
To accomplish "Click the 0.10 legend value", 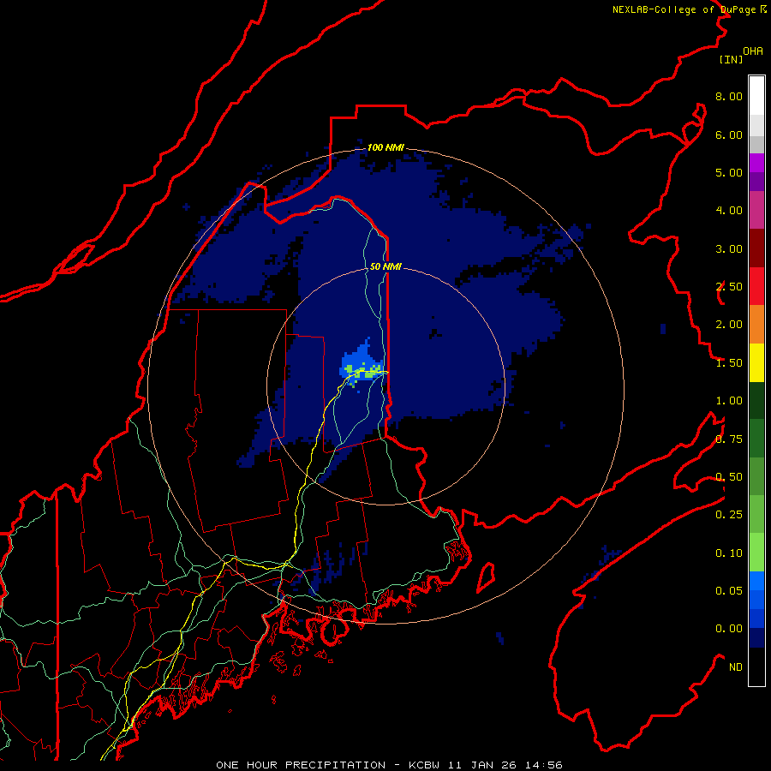I will 729,553.
